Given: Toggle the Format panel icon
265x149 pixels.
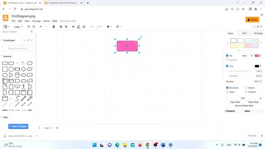Looking at the screenshot, I should tap(258, 26).
